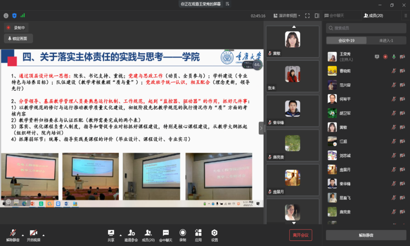Enter full screen mode icon
410x246 pixels.
pos(307,16)
